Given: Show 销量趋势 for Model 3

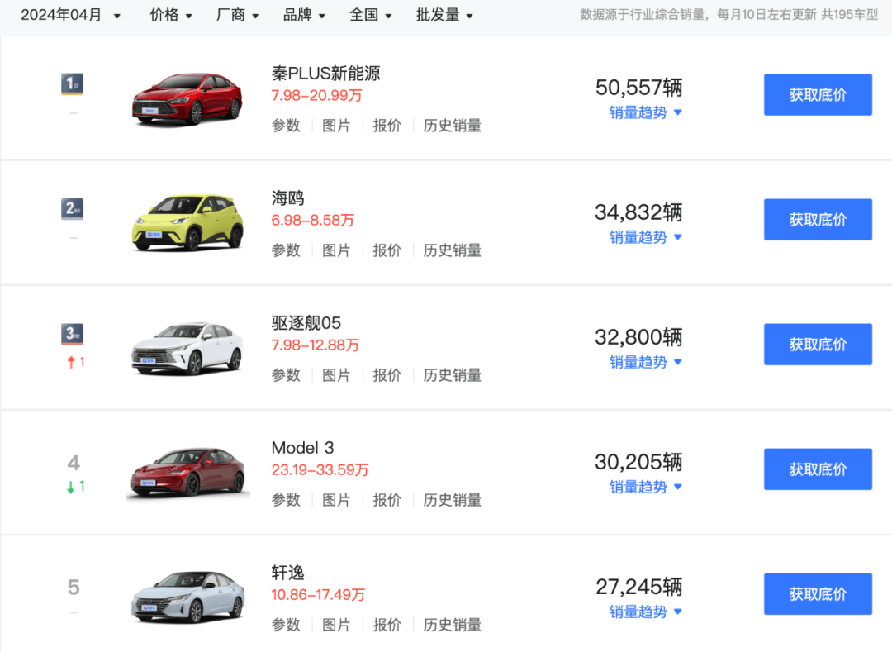Looking at the screenshot, I should (646, 487).
